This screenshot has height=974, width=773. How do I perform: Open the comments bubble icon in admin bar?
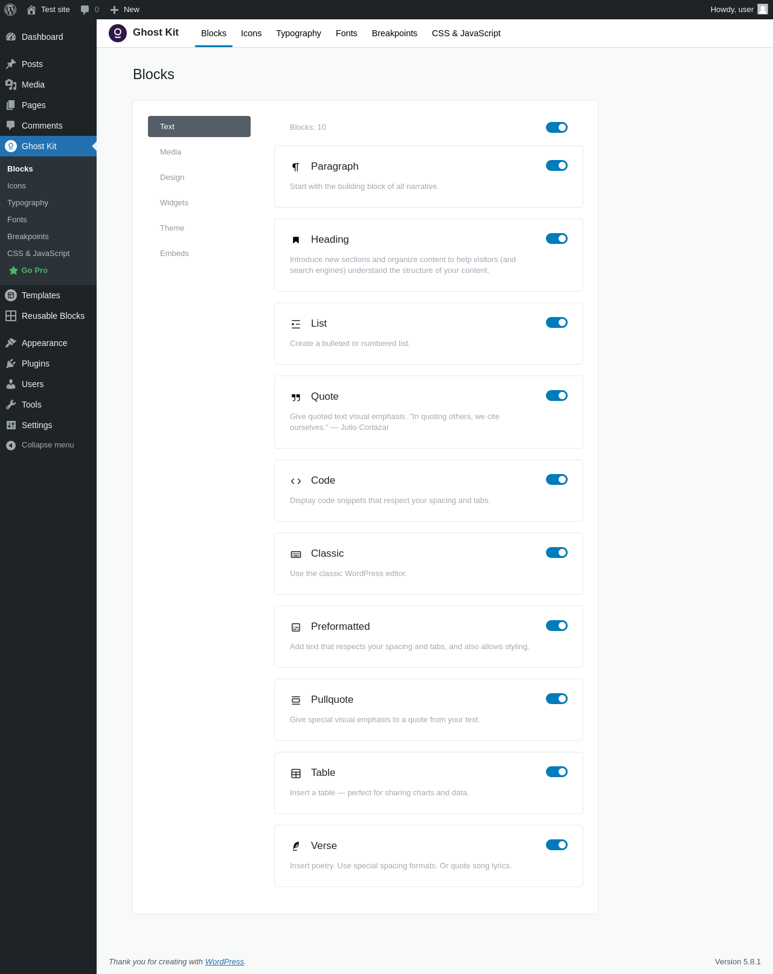pyautogui.click(x=85, y=10)
